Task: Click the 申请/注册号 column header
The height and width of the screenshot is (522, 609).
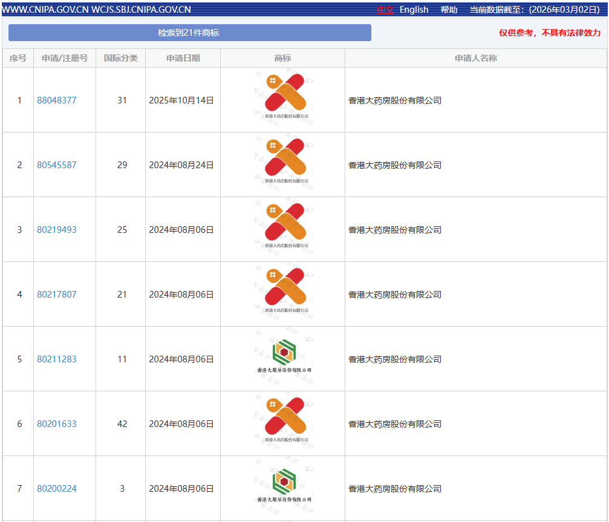Action: 65,58
